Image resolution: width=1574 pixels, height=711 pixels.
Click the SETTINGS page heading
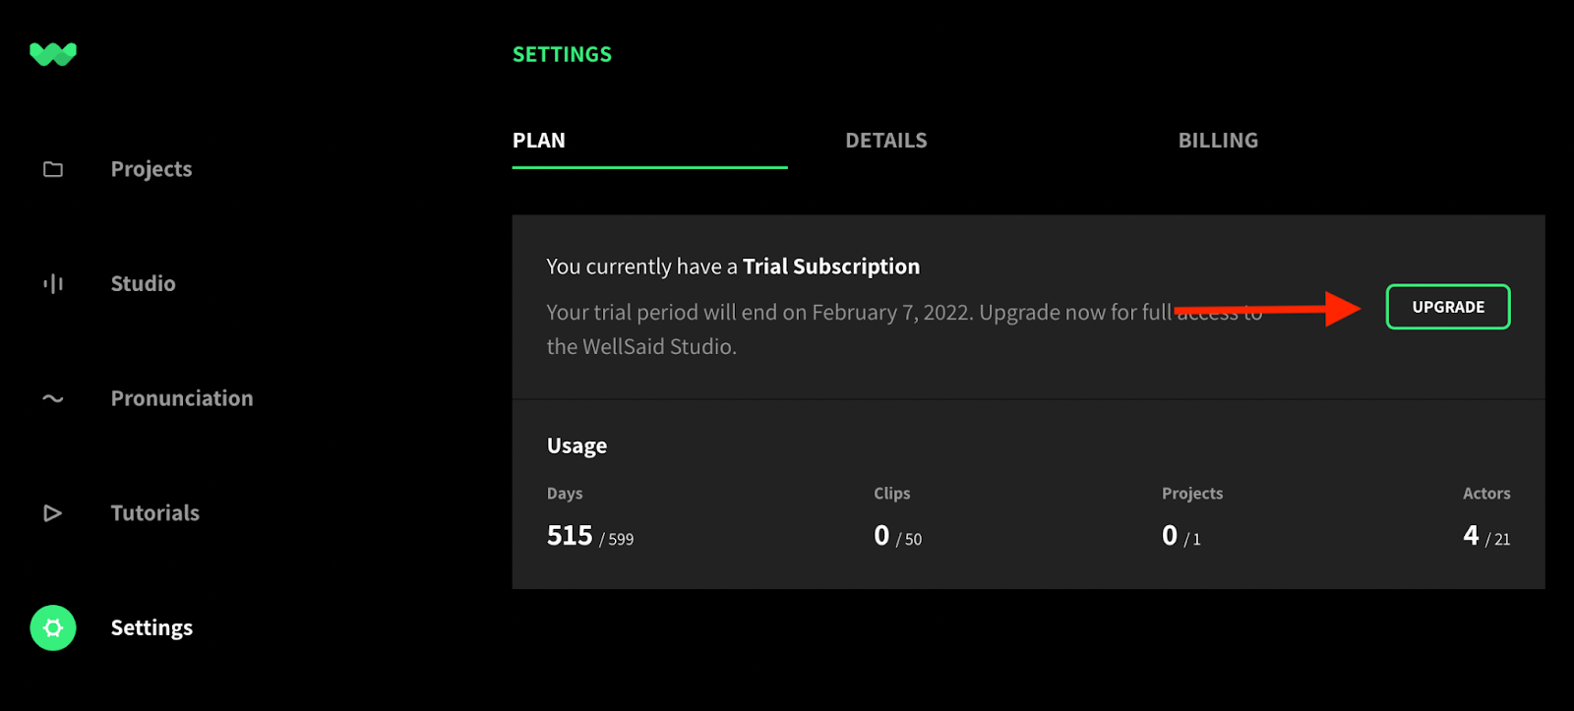click(x=562, y=55)
